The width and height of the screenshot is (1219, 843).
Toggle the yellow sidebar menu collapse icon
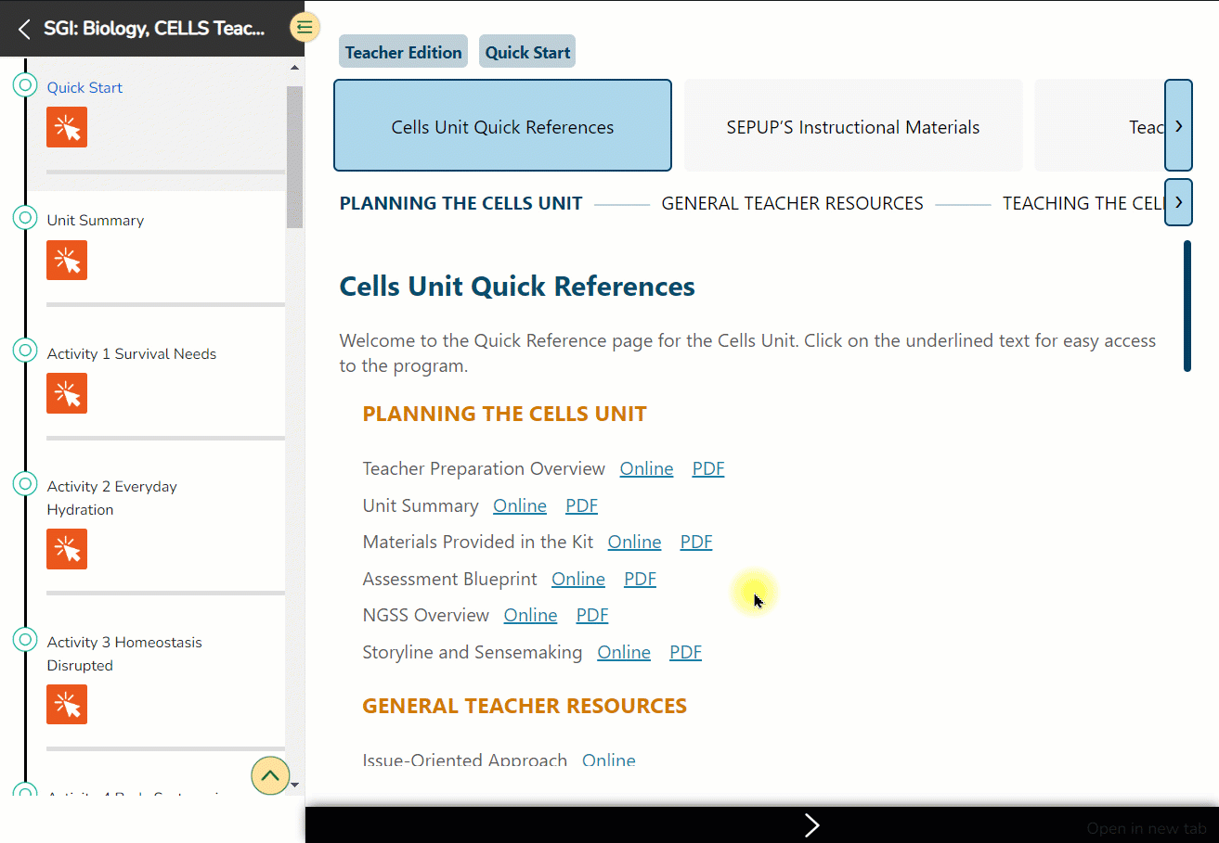pos(305,27)
